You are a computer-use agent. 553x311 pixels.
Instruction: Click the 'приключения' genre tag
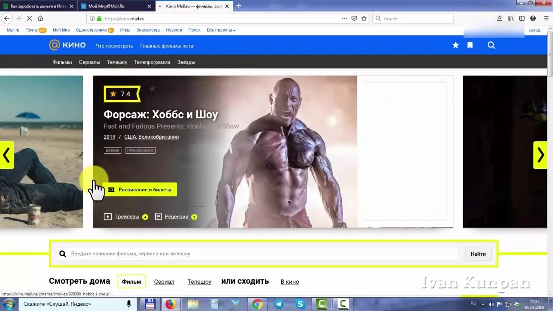(140, 151)
